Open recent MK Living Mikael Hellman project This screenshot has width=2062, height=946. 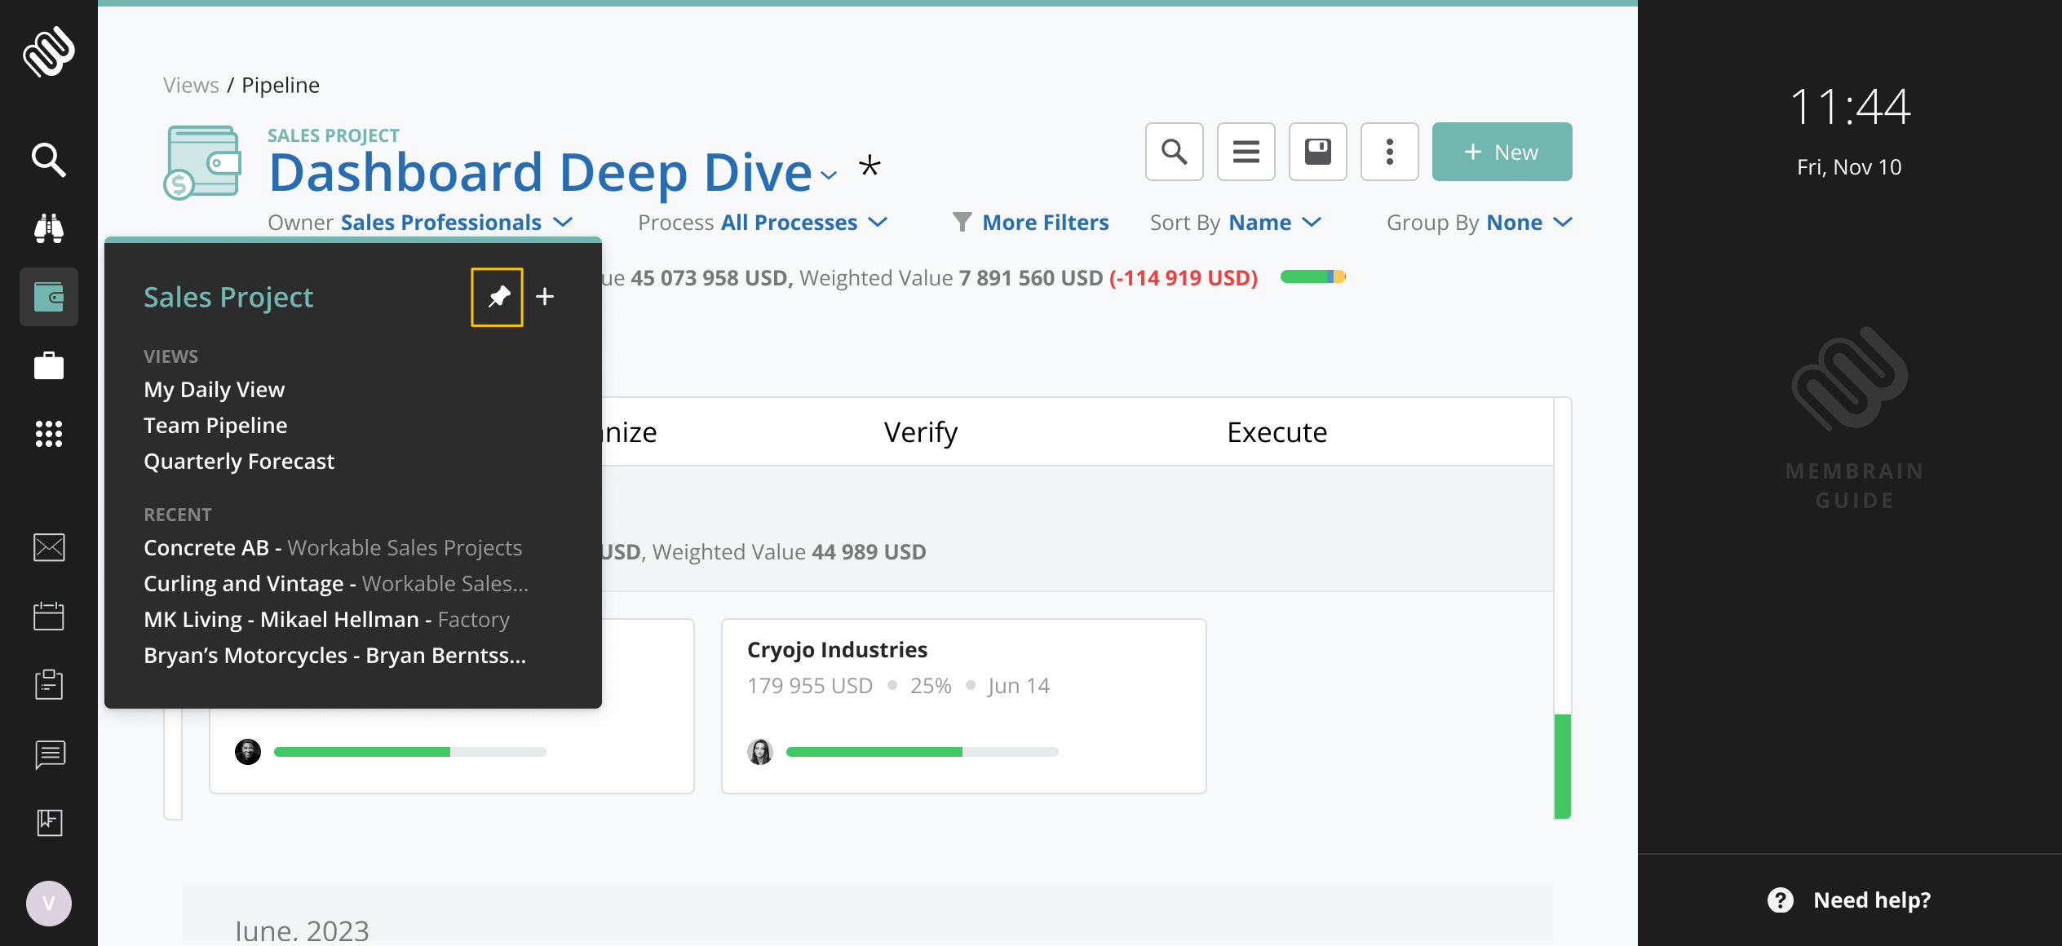pyautogui.click(x=327, y=620)
